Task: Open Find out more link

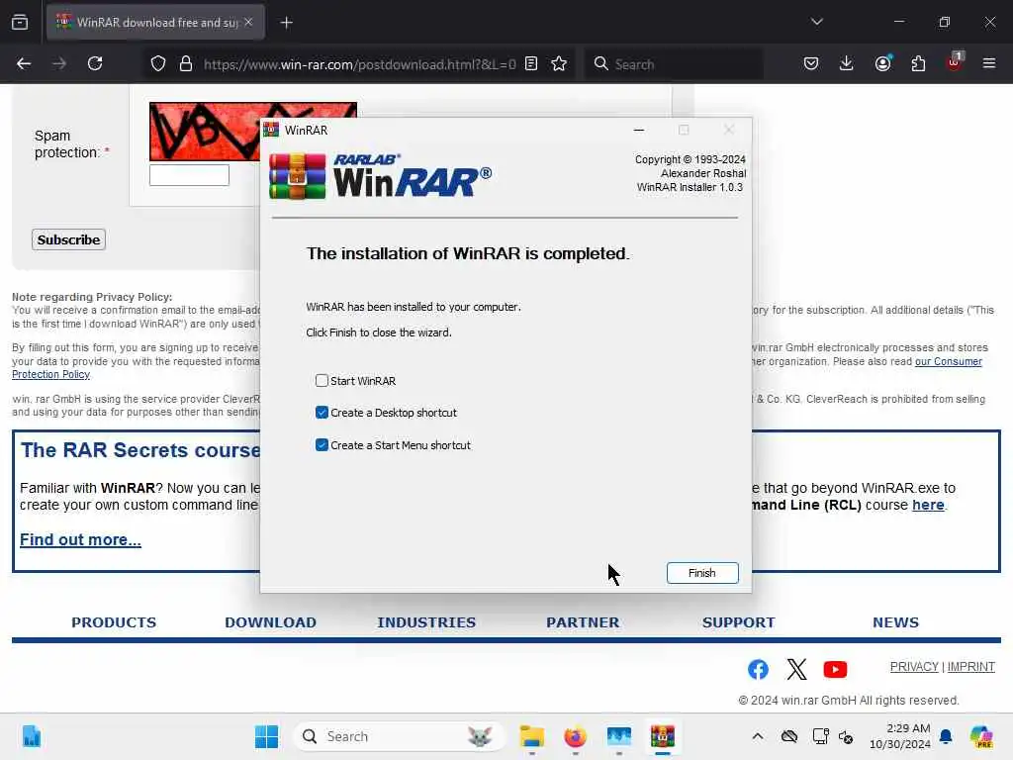Action: click(80, 539)
